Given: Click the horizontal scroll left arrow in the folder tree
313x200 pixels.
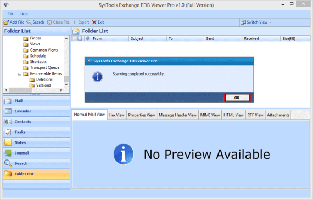Looking at the screenshot, I should coord(6,90).
